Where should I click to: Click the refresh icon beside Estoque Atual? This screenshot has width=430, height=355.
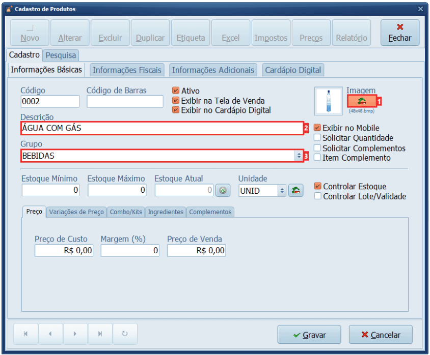click(x=223, y=191)
